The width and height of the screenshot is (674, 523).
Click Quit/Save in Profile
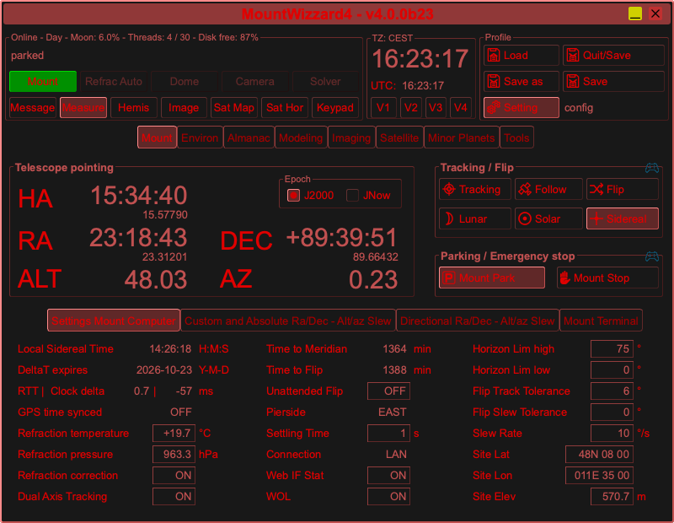point(613,55)
